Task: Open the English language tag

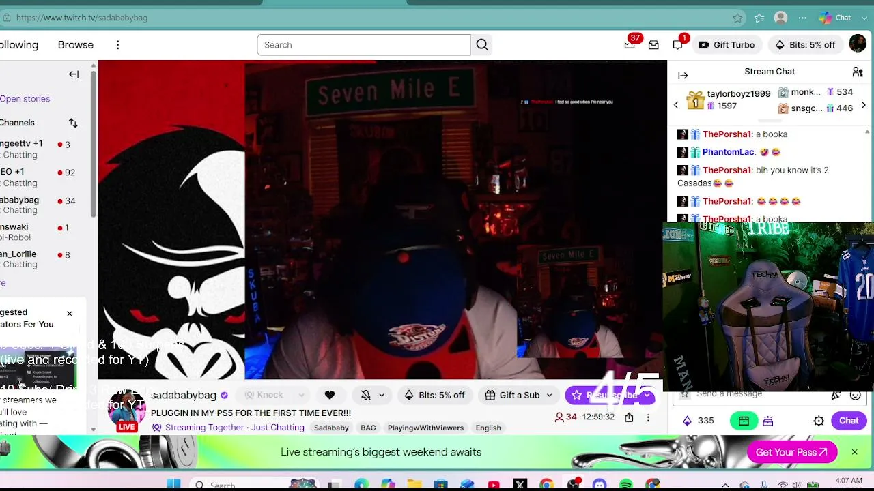Action: 488,428
